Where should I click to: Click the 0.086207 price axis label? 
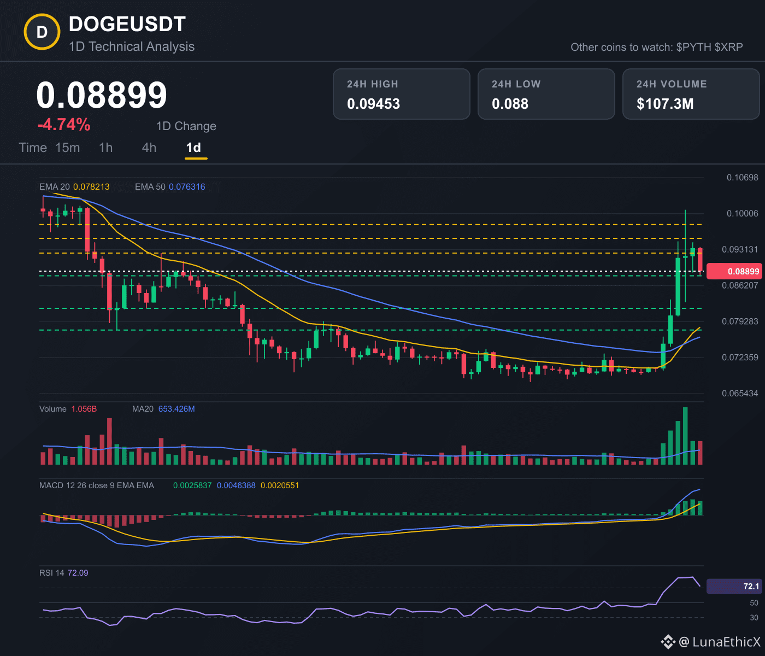(740, 285)
